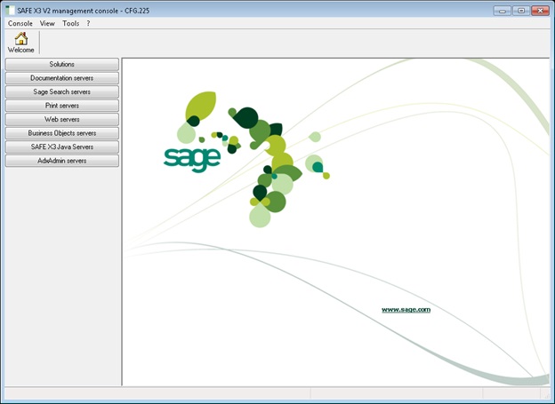Click the console title bar app icon
Screen dimensions: 555x404
11,11
